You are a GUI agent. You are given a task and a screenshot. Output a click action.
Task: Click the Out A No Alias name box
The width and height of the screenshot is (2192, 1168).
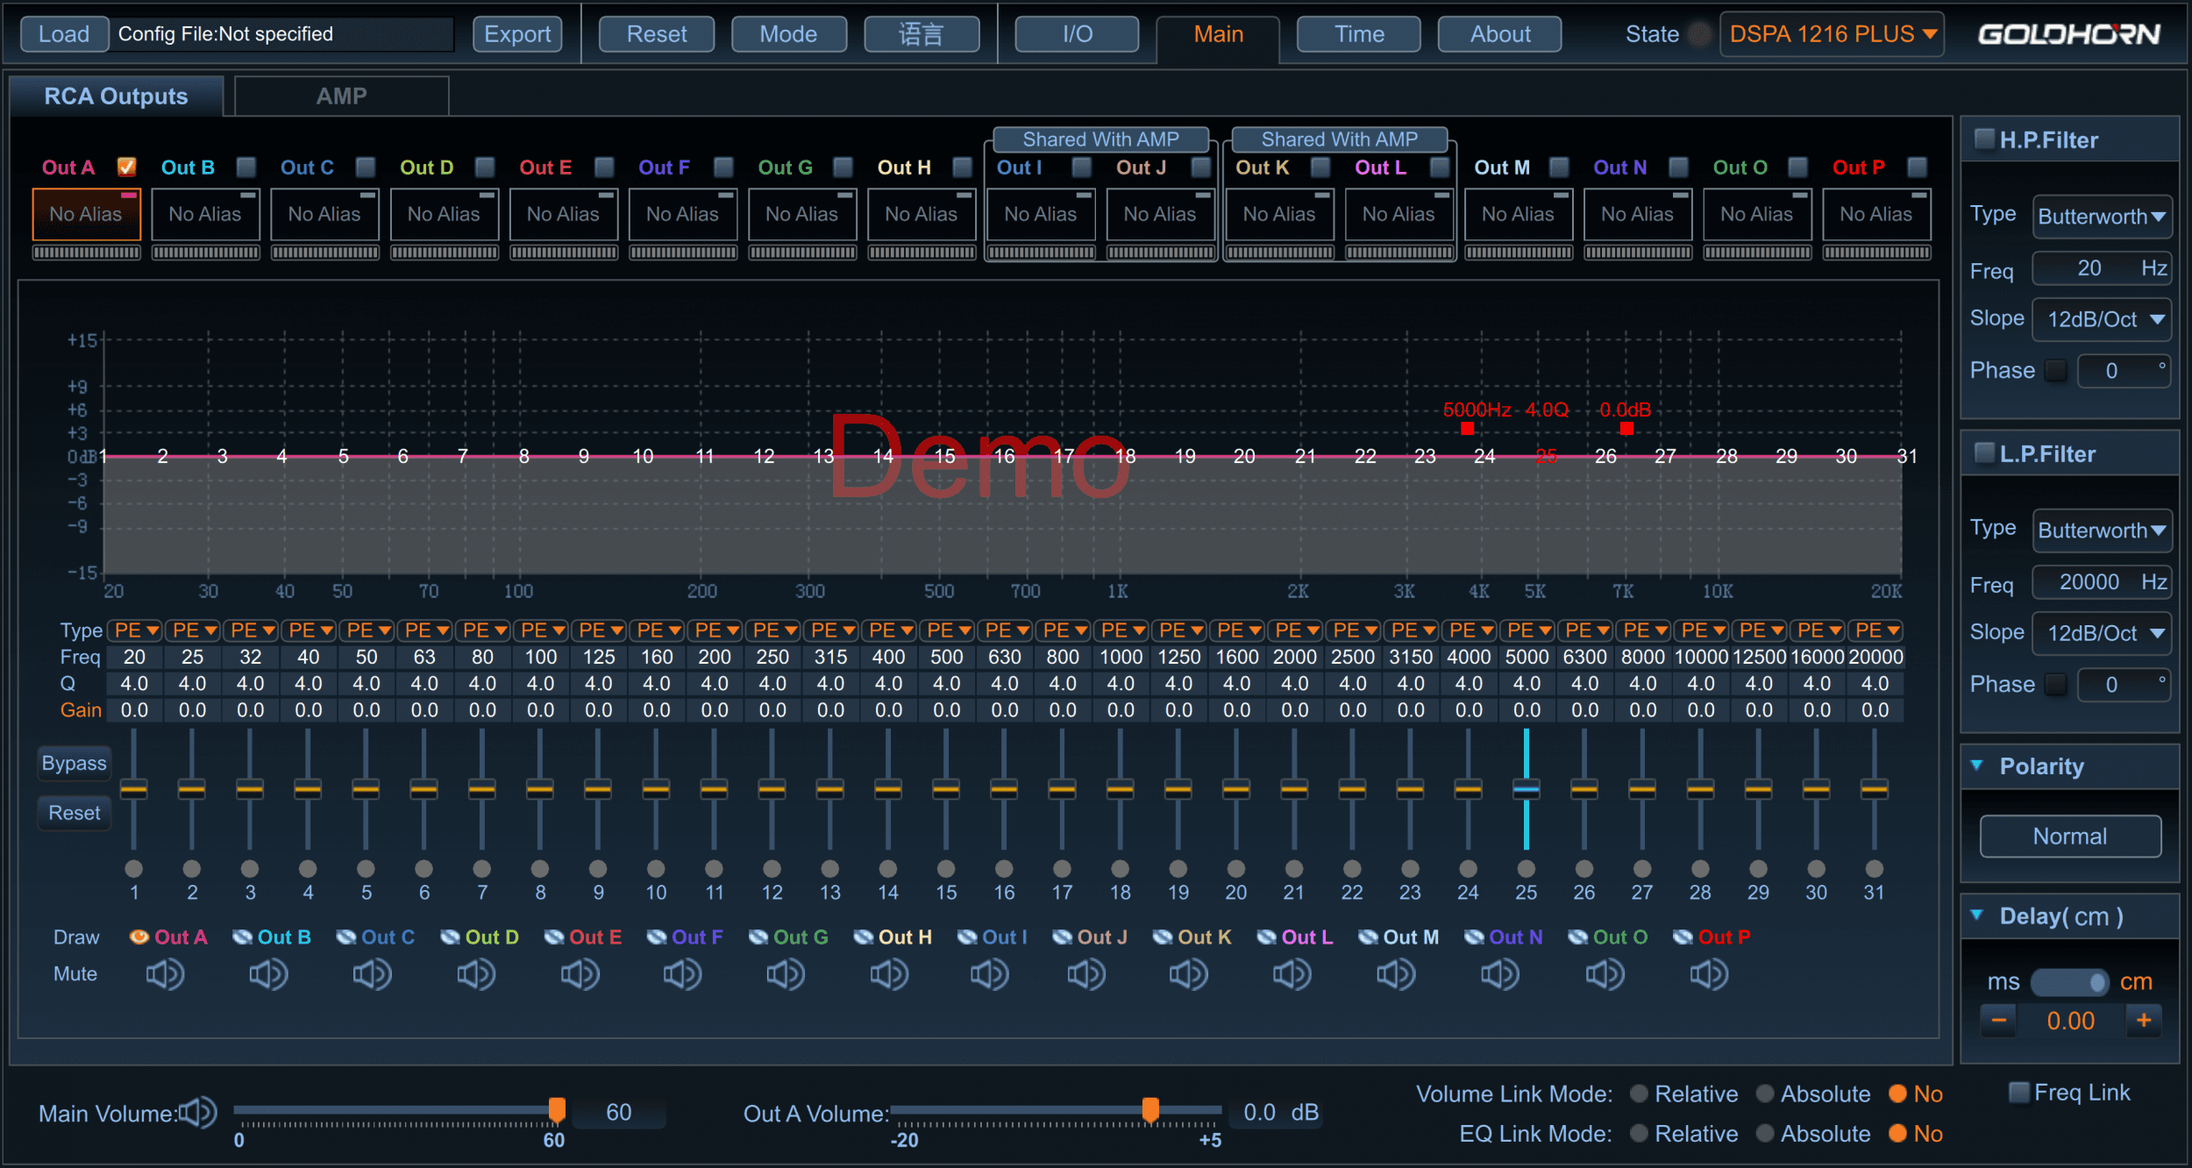tap(86, 214)
